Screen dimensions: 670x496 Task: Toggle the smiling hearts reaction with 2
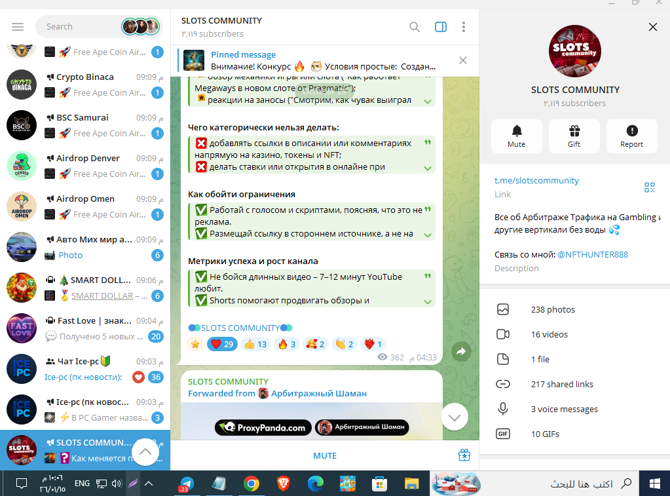pos(315,344)
